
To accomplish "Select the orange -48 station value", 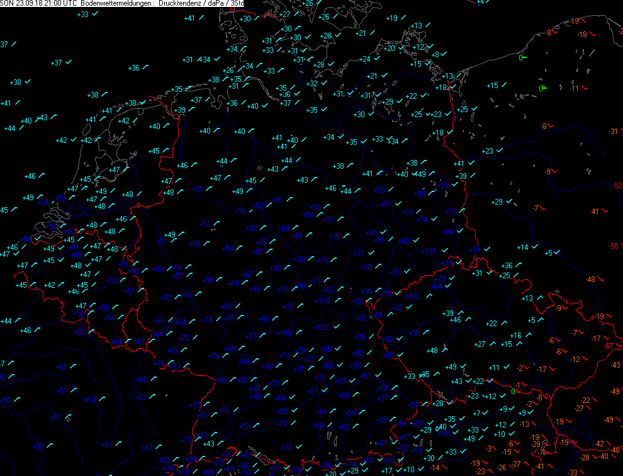I will coord(590,279).
